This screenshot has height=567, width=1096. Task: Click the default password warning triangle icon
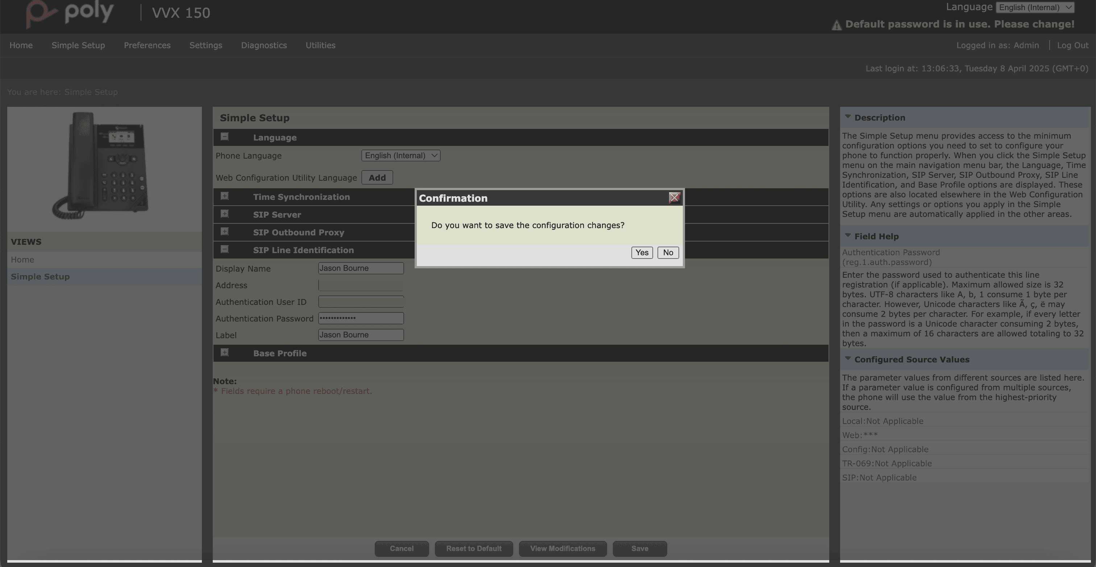836,25
